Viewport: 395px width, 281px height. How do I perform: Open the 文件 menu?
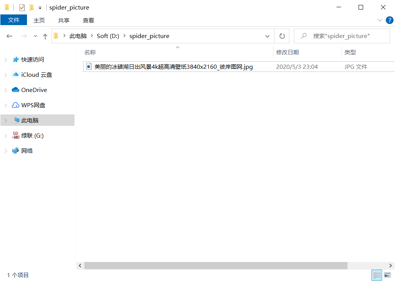click(x=14, y=20)
